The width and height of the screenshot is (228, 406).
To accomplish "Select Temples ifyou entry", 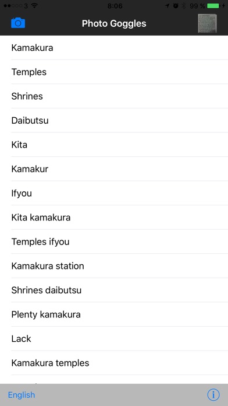I will tap(114, 242).
